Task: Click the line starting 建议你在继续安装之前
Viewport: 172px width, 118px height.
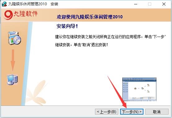Action: pyautogui.click(x=110, y=37)
